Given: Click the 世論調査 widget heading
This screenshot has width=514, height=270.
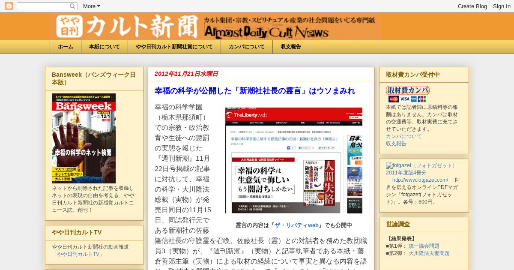Looking at the screenshot, I should click(398, 224).
